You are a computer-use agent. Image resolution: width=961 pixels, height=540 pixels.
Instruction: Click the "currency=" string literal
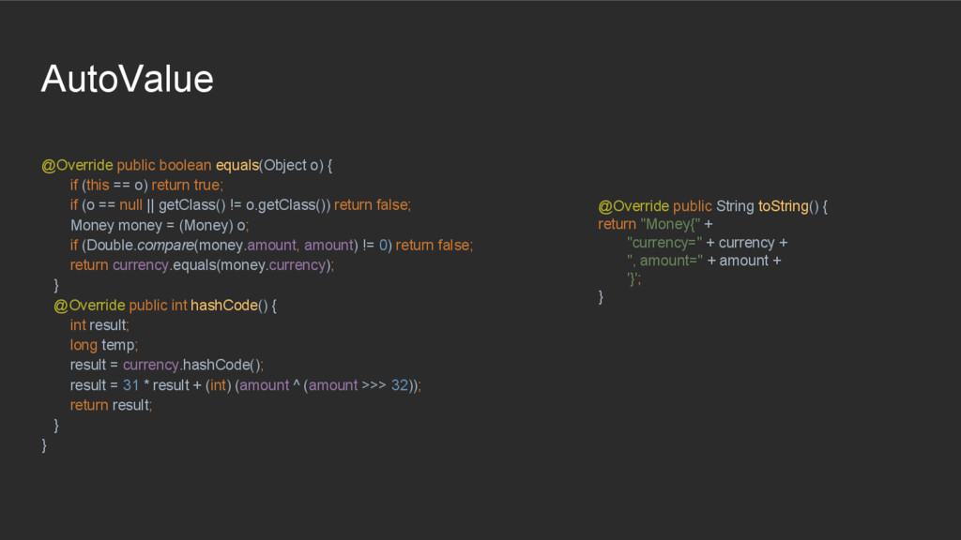664,243
